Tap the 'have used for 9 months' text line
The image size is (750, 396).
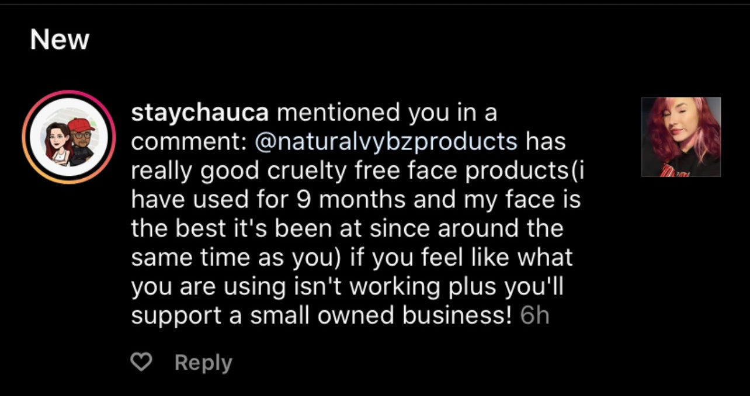tap(355, 200)
